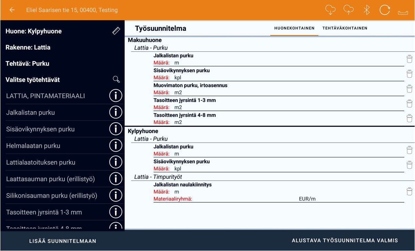Select Tasoitteen jyrsintä 1-3 mm in task list
This screenshot has height=251, width=415.
click(x=44, y=212)
